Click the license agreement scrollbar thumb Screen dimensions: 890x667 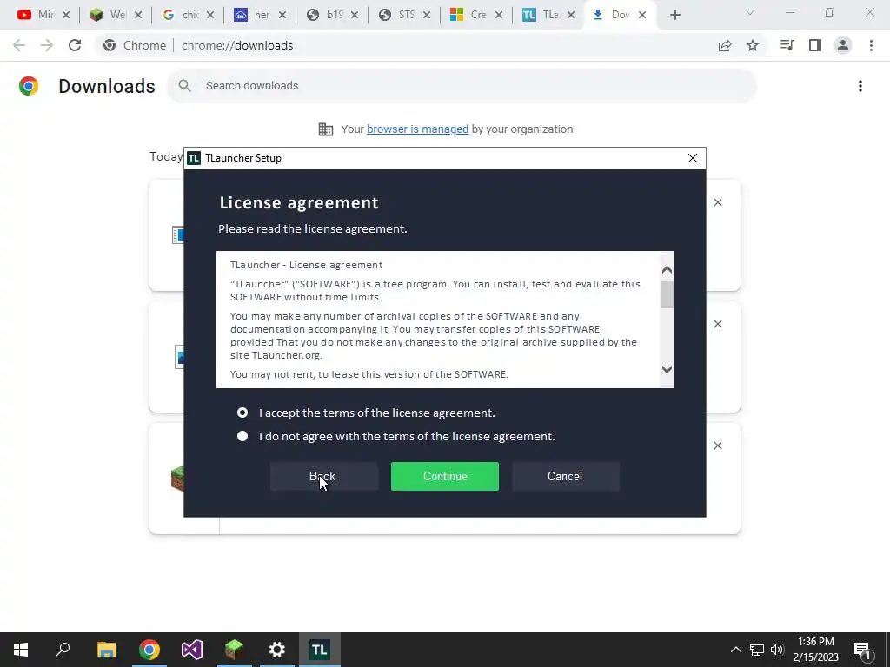point(667,294)
